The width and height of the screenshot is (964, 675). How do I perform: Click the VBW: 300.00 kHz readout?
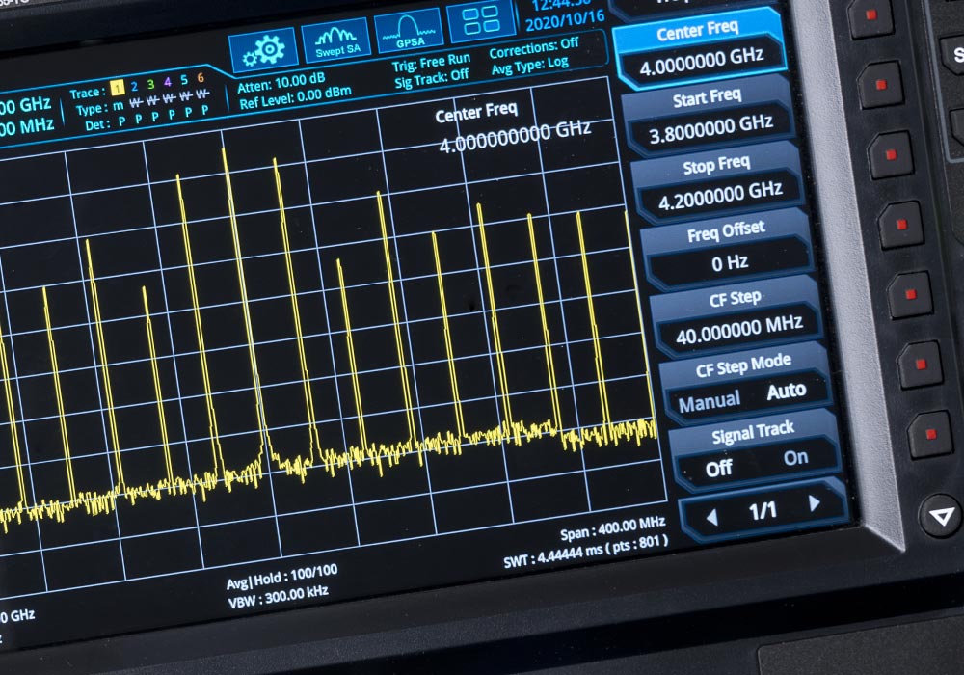pyautogui.click(x=278, y=596)
